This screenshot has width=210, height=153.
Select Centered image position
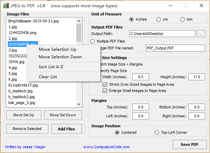pyautogui.click(x=117, y=132)
